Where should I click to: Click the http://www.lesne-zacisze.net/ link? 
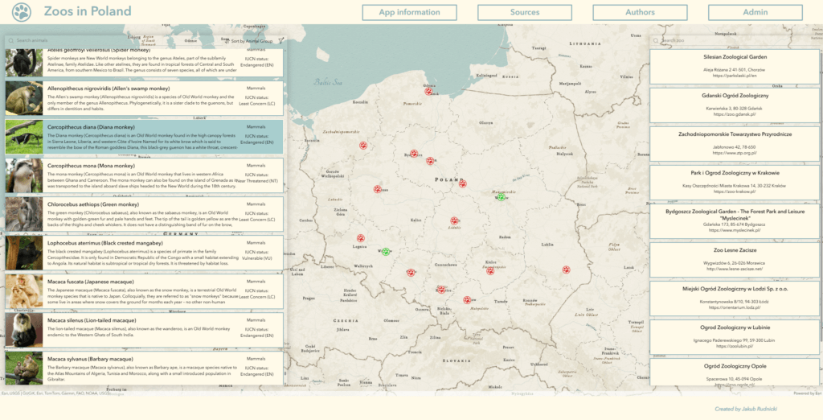[x=735, y=269]
